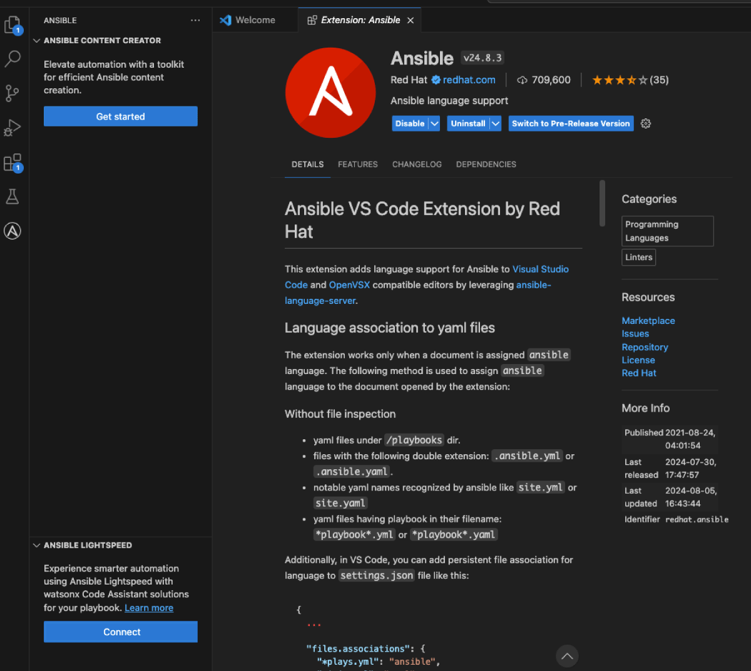Select the Ansible sidebar icon
Viewport: 751px width, 671px height.
click(x=13, y=231)
